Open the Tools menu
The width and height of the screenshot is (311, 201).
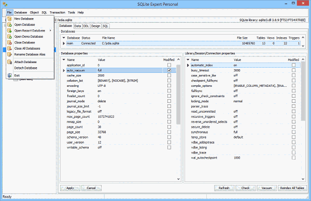pos(72,12)
